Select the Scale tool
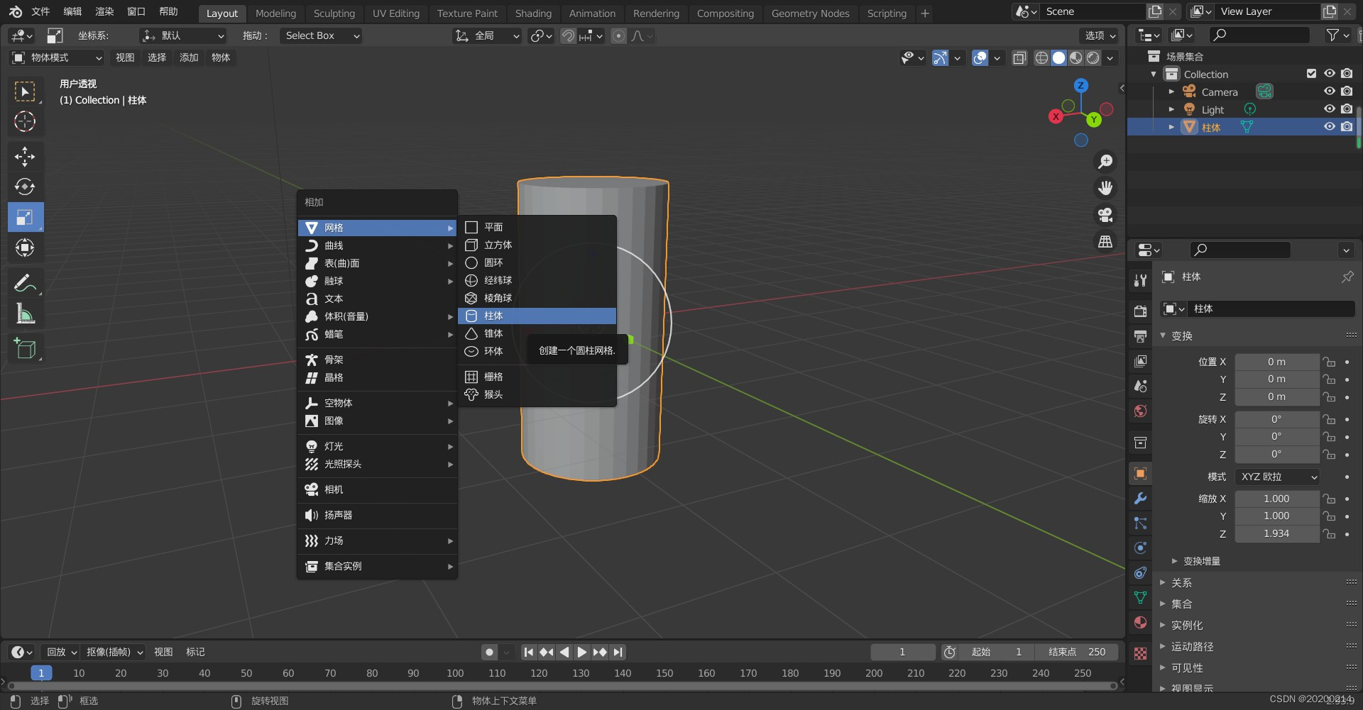The width and height of the screenshot is (1363, 710). 25,217
